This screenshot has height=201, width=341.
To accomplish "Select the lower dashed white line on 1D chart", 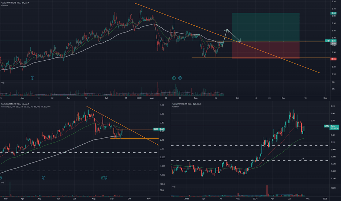I will (x=79, y=171).
